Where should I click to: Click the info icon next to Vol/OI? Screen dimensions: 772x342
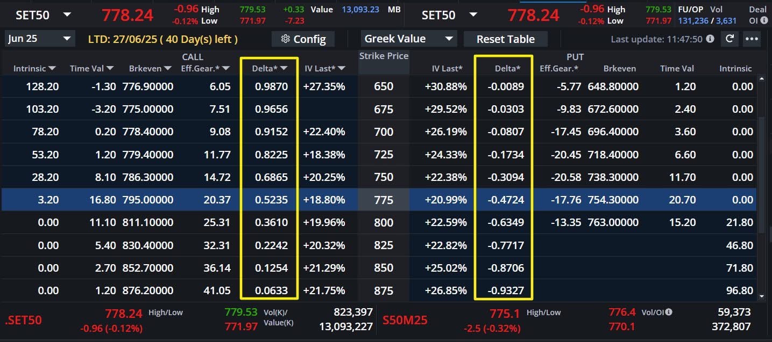[669, 312]
